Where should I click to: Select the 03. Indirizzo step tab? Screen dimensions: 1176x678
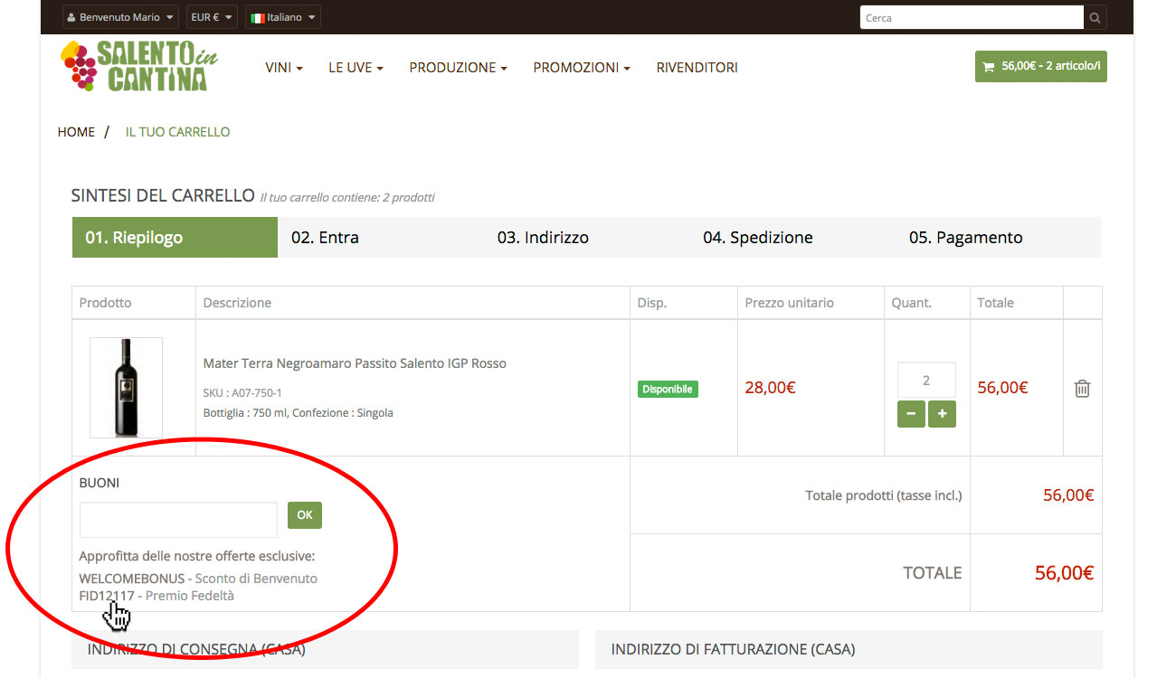tap(586, 238)
